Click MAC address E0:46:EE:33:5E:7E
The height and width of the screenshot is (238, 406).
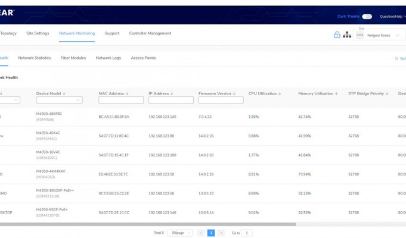click(114, 174)
